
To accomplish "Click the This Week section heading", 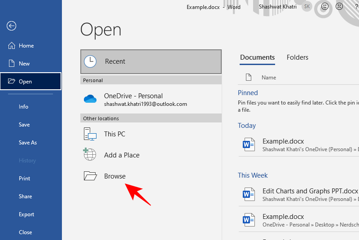I will pos(253,175).
